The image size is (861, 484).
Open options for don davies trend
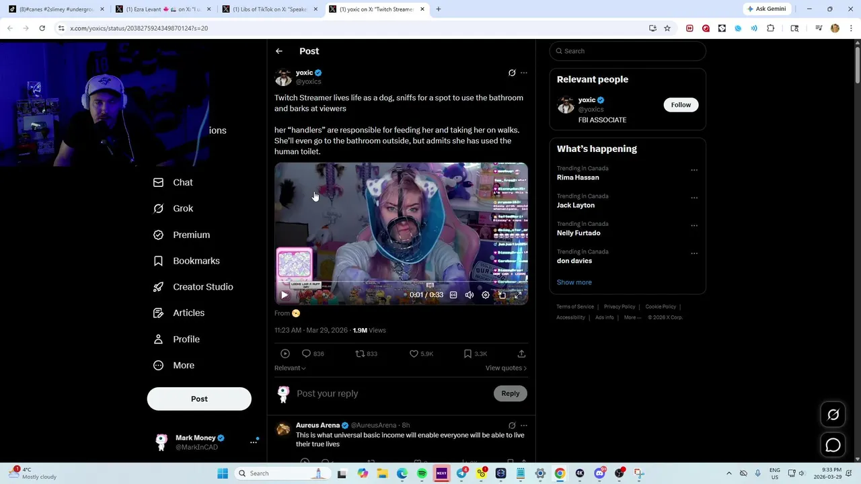point(694,253)
